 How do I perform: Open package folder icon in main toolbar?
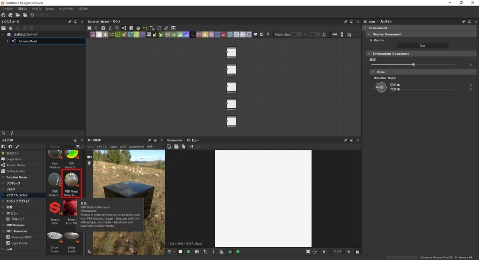[x=18, y=15]
